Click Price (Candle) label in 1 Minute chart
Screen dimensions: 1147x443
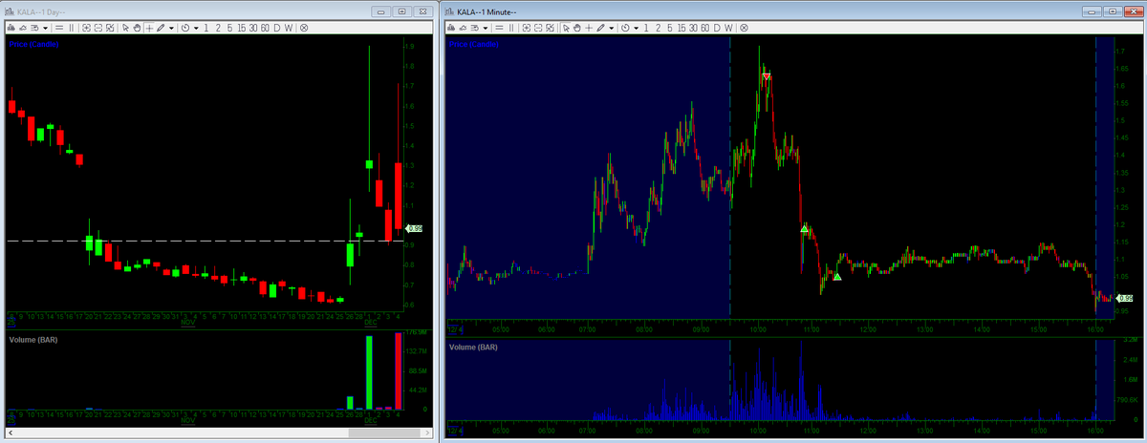475,45
